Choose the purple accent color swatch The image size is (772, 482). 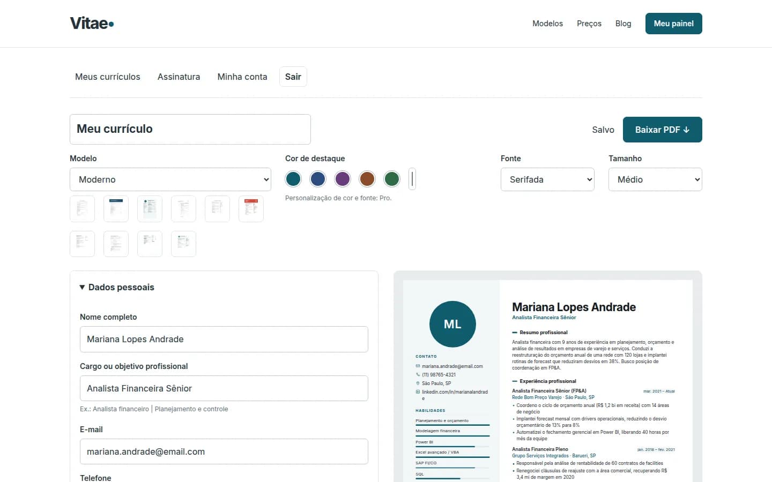pyautogui.click(x=343, y=179)
